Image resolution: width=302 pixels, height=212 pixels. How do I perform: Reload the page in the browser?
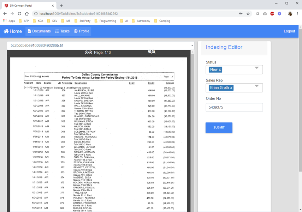[19, 14]
